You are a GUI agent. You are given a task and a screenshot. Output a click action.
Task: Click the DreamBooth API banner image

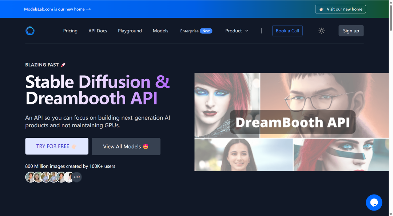[x=291, y=122]
